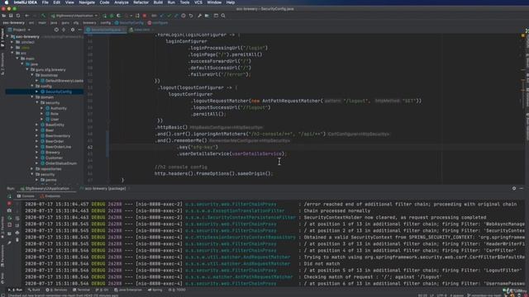Image resolution: width=529 pixels, height=297 pixels.
Task: Click the configure method in breadcrumb
Action: coord(158,23)
